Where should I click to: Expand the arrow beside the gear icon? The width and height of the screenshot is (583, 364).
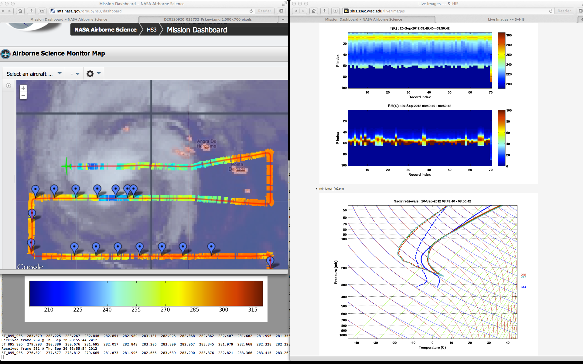(x=99, y=73)
